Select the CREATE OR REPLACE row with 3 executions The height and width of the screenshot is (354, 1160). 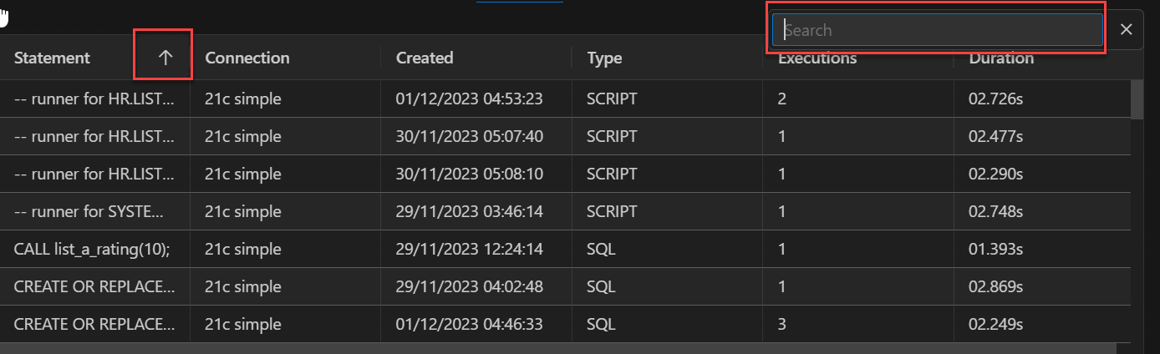(94, 325)
